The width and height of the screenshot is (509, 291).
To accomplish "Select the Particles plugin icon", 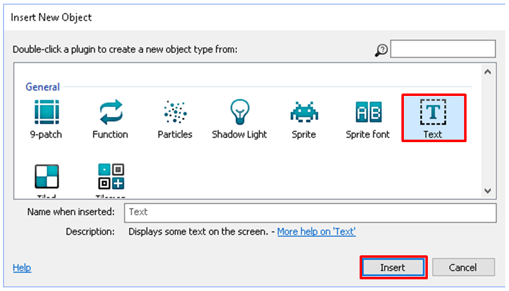I will 175,113.
